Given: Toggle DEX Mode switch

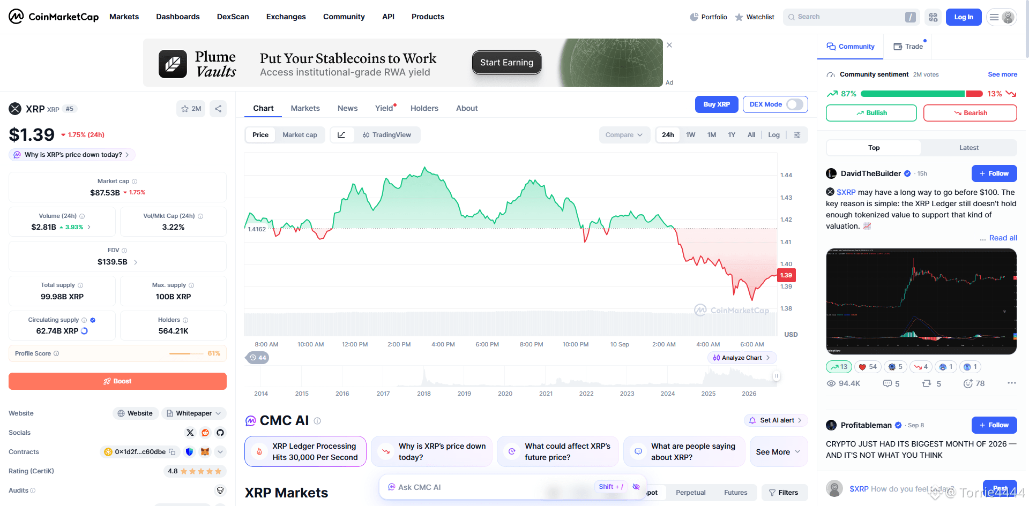Looking at the screenshot, I should [x=794, y=104].
